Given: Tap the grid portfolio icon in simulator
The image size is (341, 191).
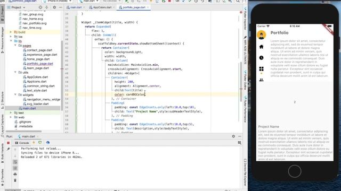Looking at the screenshot, I should tap(262, 69).
